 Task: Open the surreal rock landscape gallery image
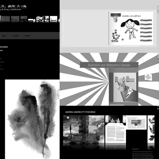84,130
